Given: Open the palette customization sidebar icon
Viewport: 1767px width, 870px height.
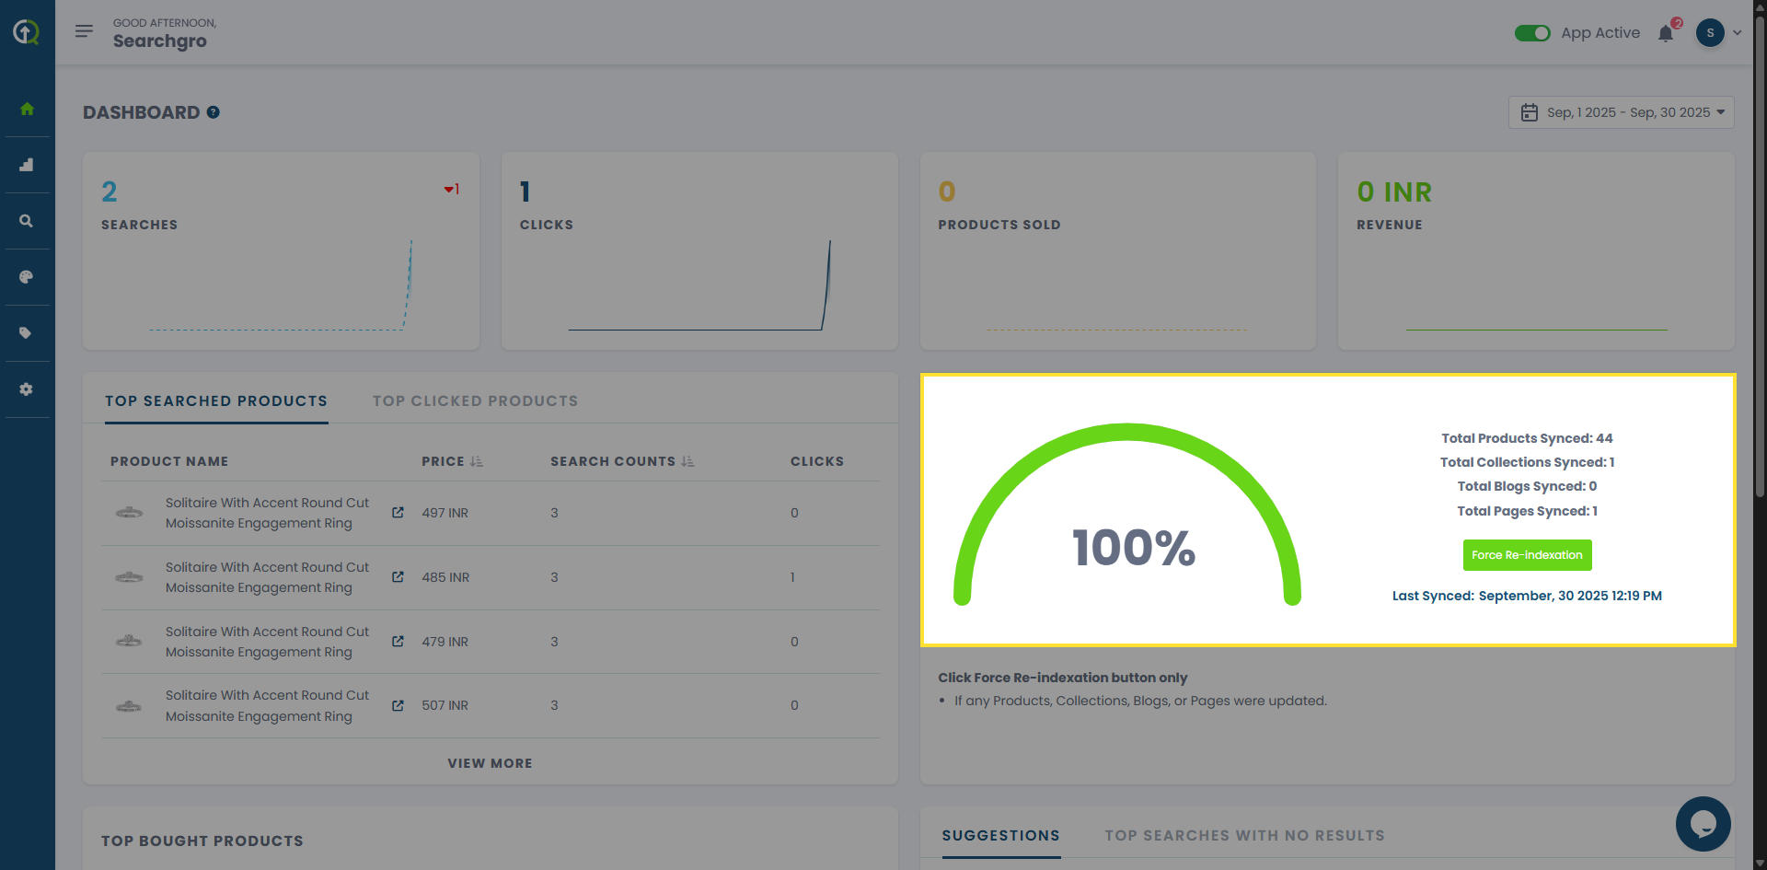Looking at the screenshot, I should tap(27, 277).
